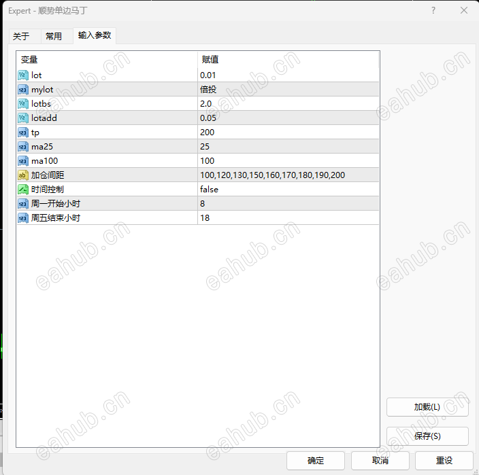Select the 输入参数 tab

pyautogui.click(x=95, y=35)
